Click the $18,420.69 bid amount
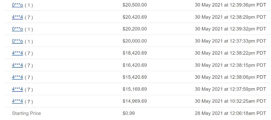 (x=135, y=53)
